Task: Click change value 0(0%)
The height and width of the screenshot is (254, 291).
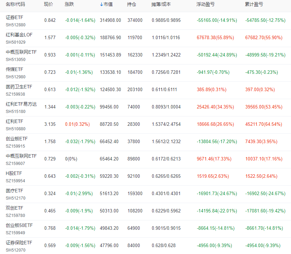Action: pyautogui.click(x=71, y=159)
